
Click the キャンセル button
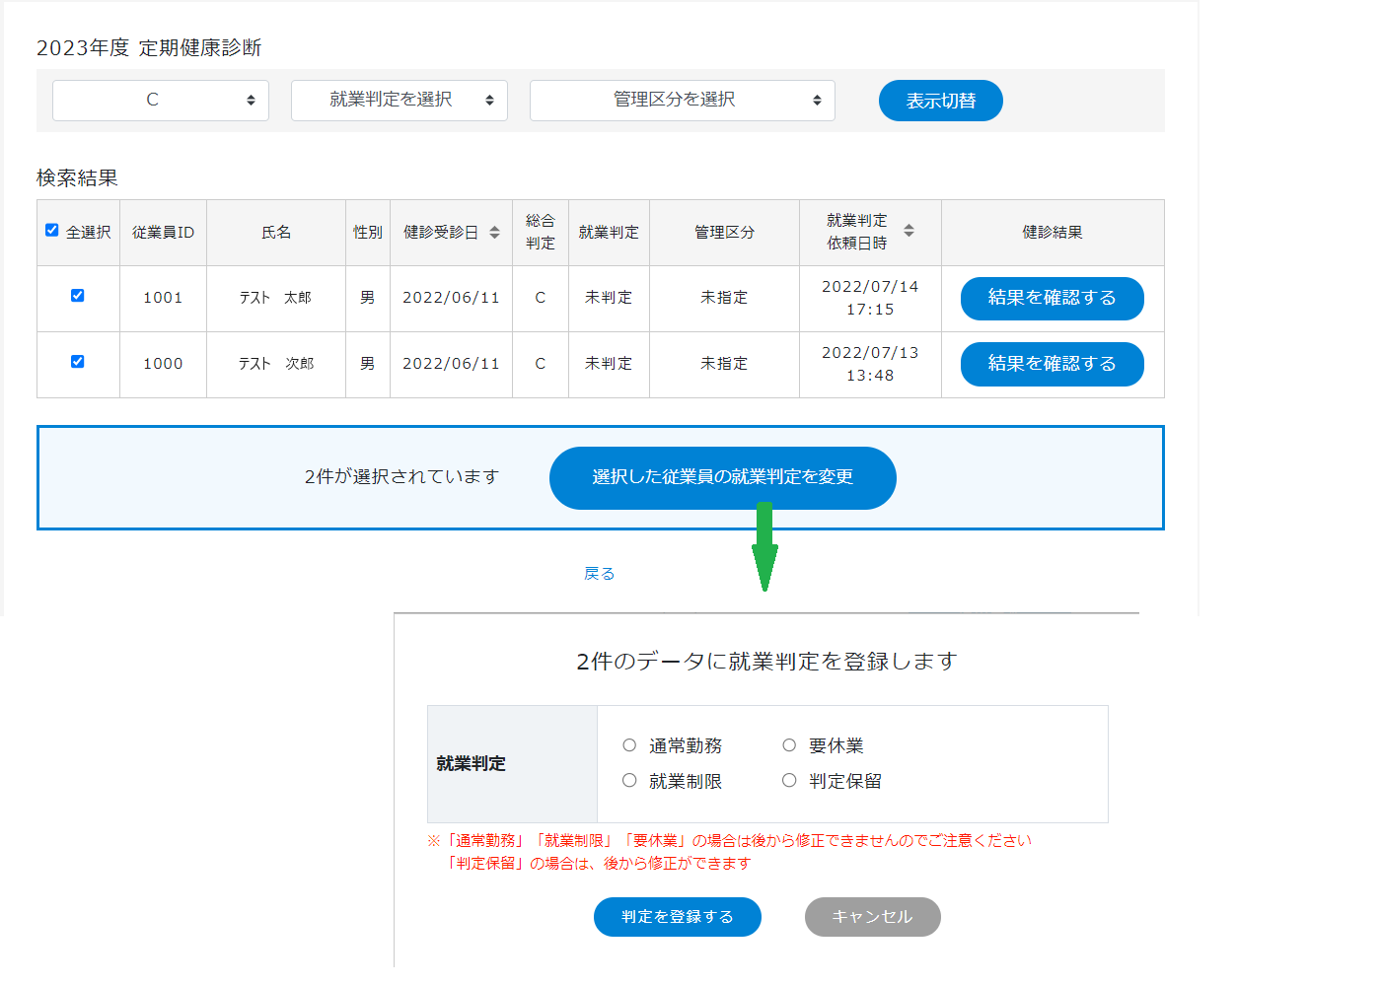[x=872, y=916]
